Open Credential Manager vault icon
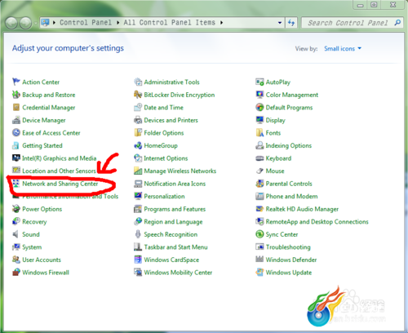 16,107
